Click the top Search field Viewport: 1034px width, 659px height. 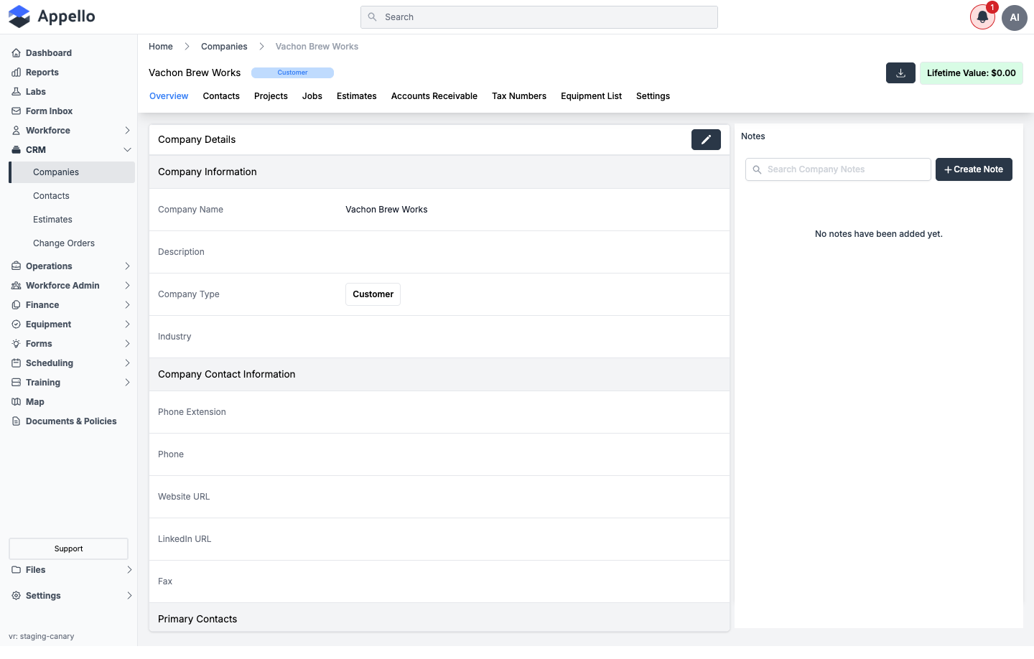tap(539, 17)
